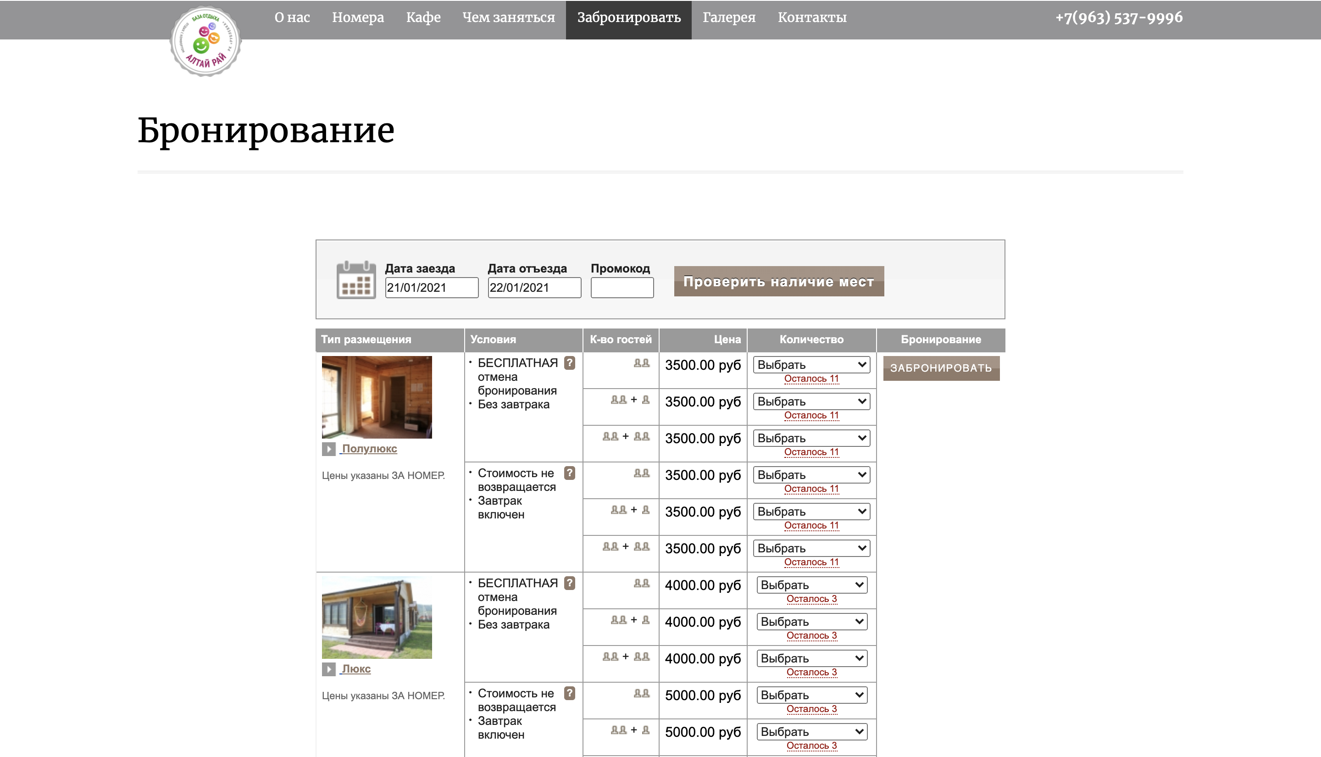The width and height of the screenshot is (1321, 757).
Task: Click question mark next to БЕСПЛАТНАЯ for Полулюкс
Action: pos(570,363)
